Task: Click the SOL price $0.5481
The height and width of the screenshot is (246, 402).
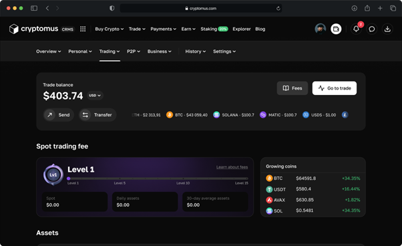Action: (305, 211)
